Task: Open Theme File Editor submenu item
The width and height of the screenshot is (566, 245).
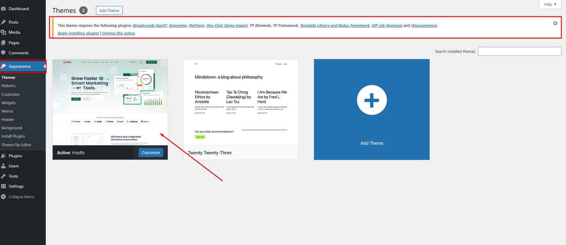Action: (16, 145)
